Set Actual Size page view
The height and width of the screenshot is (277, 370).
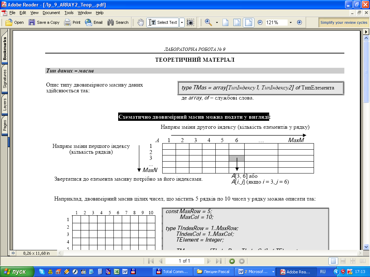225,22
